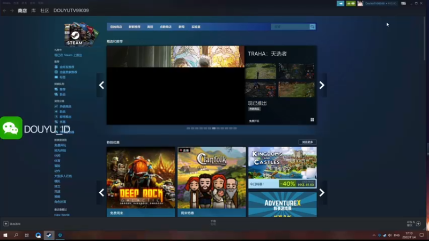429x241 pixels.
Task: Click the bottom-left TRAHA screenshot thumbnail
Action: pos(261,89)
